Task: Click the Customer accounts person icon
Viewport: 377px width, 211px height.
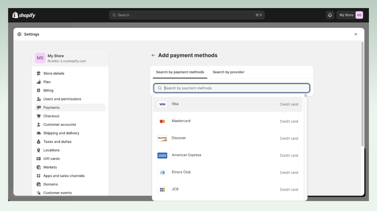Action: pyautogui.click(x=38, y=124)
